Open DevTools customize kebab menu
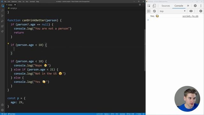Screen dimensions: 204x115 tap(201, 6)
